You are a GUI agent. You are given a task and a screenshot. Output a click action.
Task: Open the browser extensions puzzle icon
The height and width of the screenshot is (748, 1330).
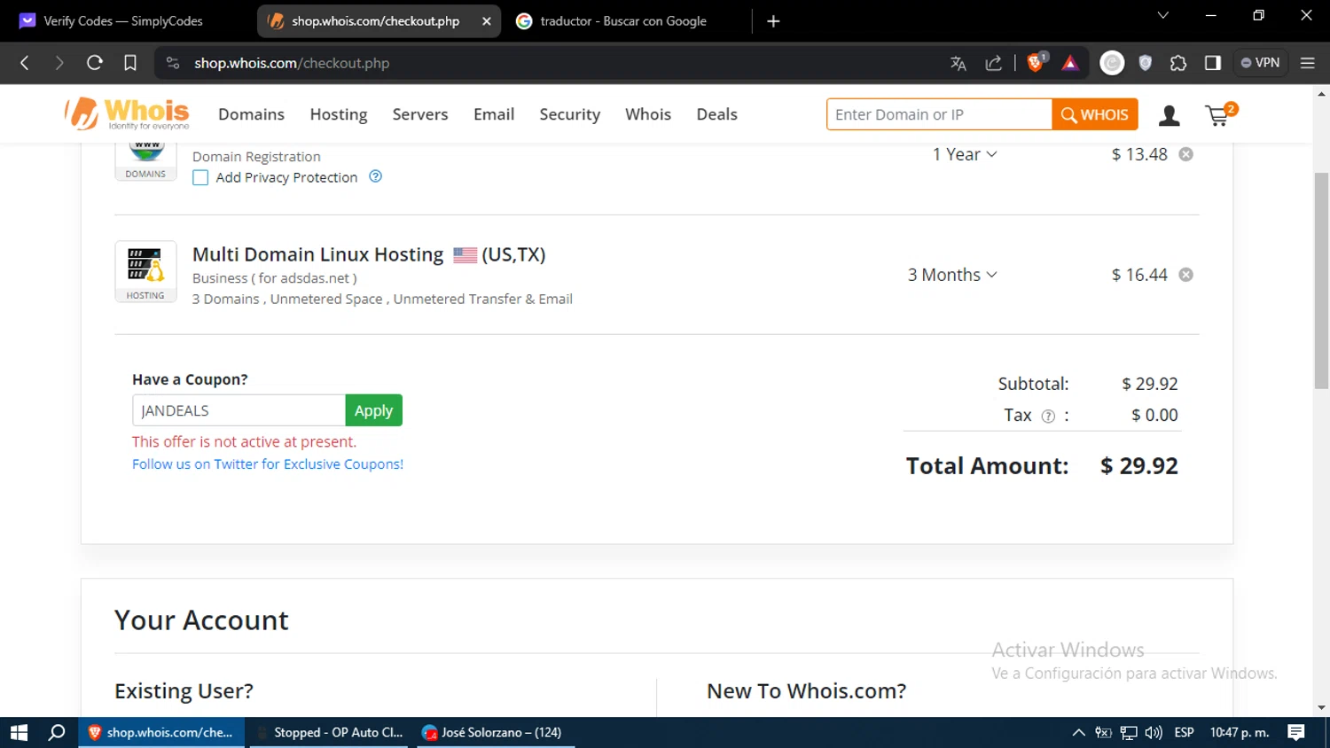click(x=1178, y=63)
